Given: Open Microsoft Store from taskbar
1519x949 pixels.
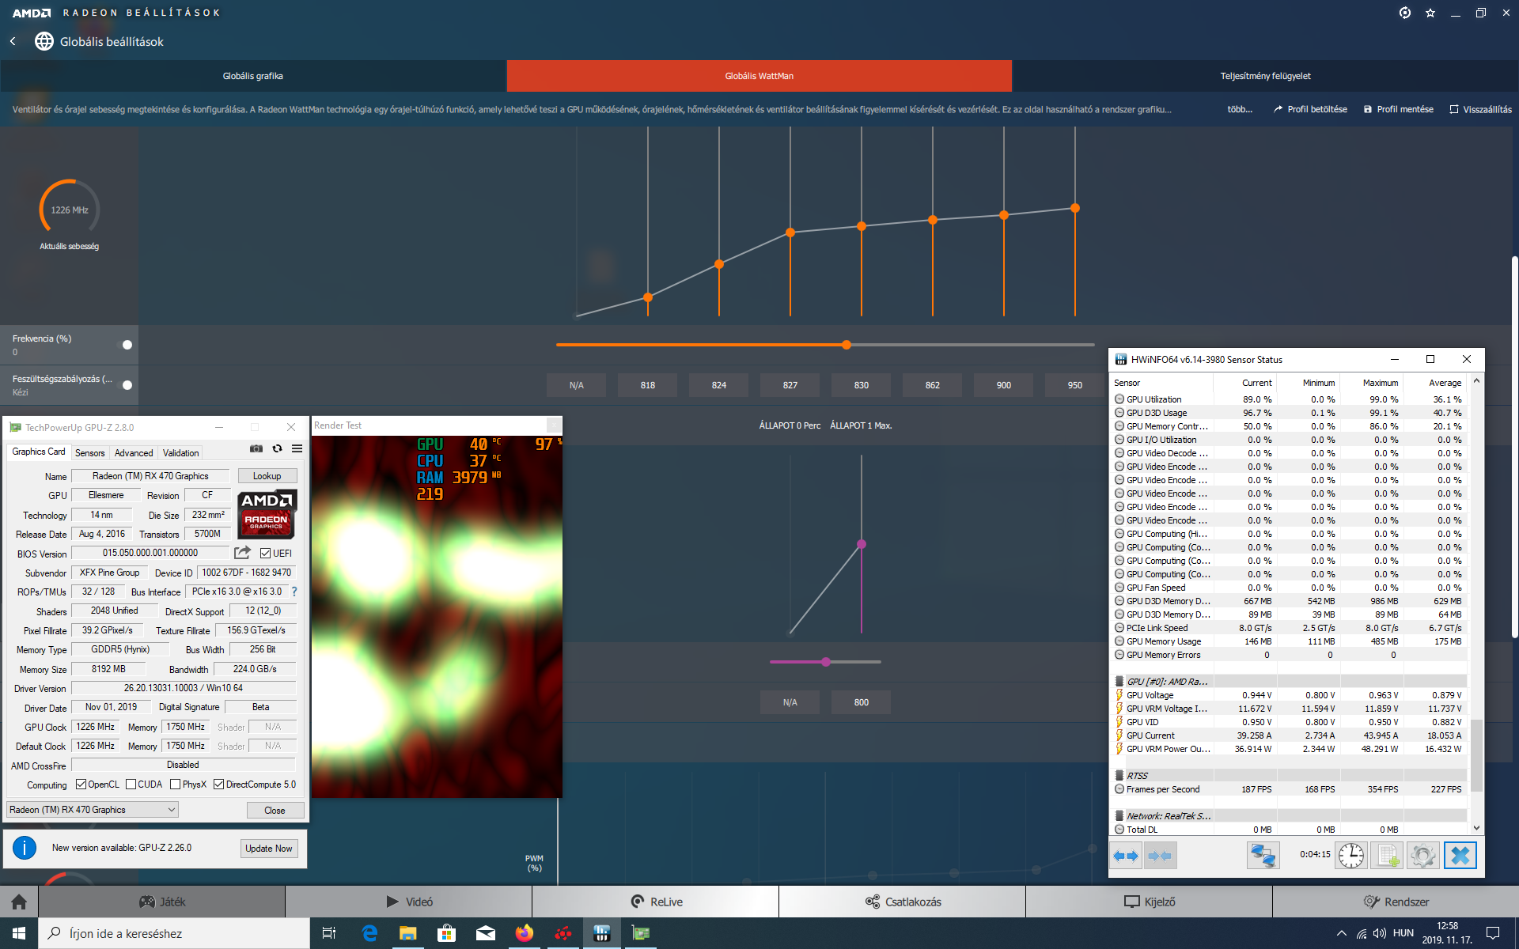Looking at the screenshot, I should [x=447, y=933].
